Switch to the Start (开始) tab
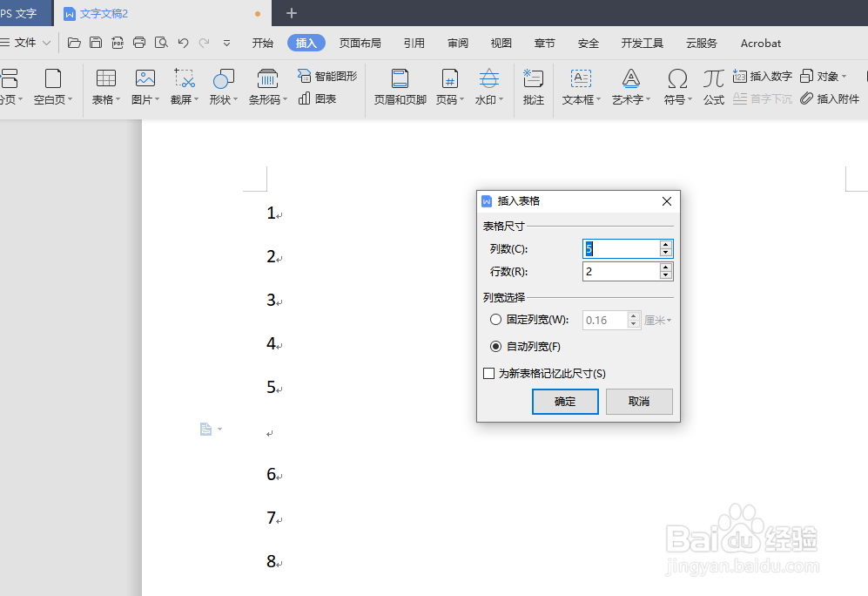868x596 pixels. (262, 44)
